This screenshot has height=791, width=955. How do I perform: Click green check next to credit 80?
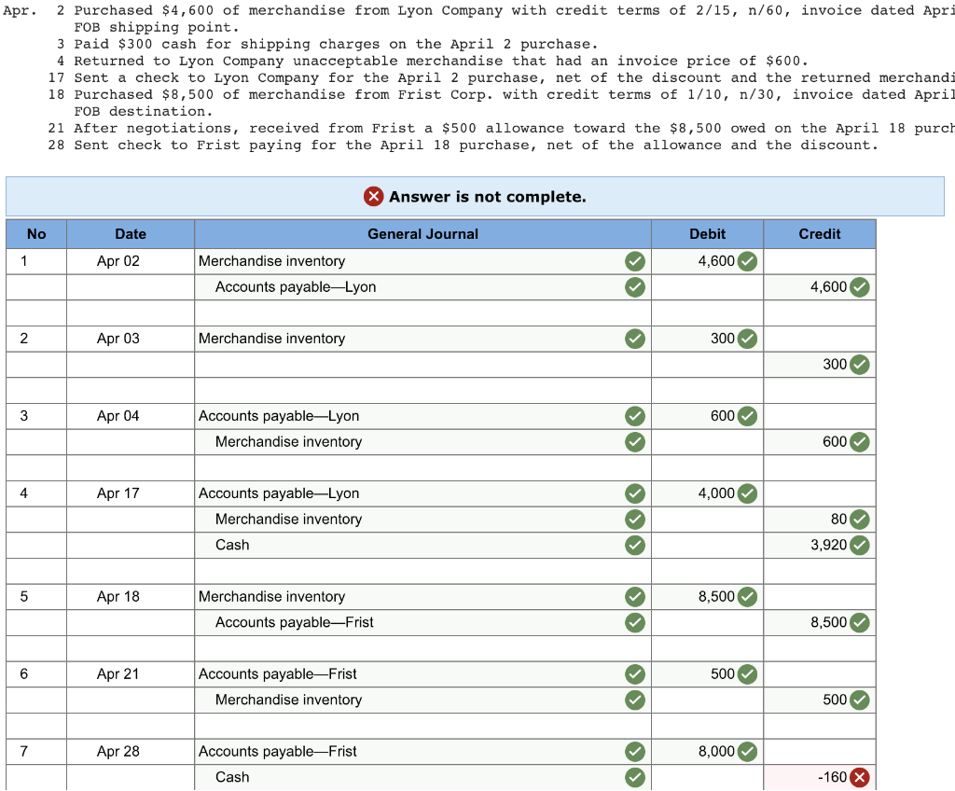(859, 520)
